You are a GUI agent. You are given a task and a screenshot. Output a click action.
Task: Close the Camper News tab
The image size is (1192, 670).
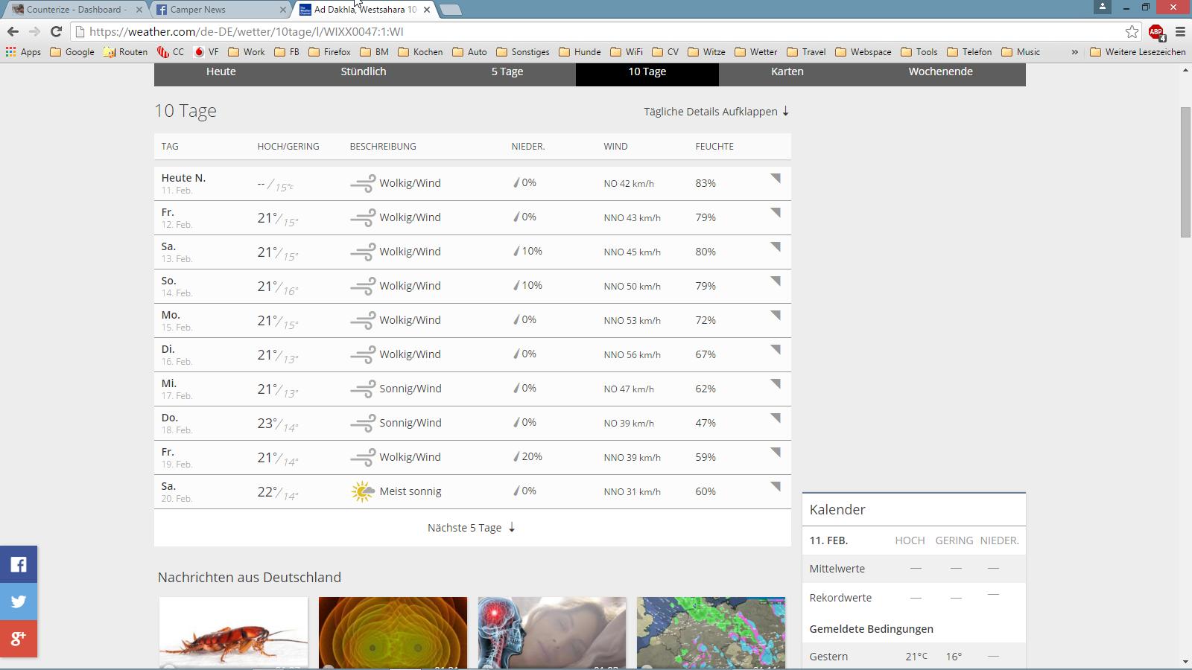pos(283,10)
